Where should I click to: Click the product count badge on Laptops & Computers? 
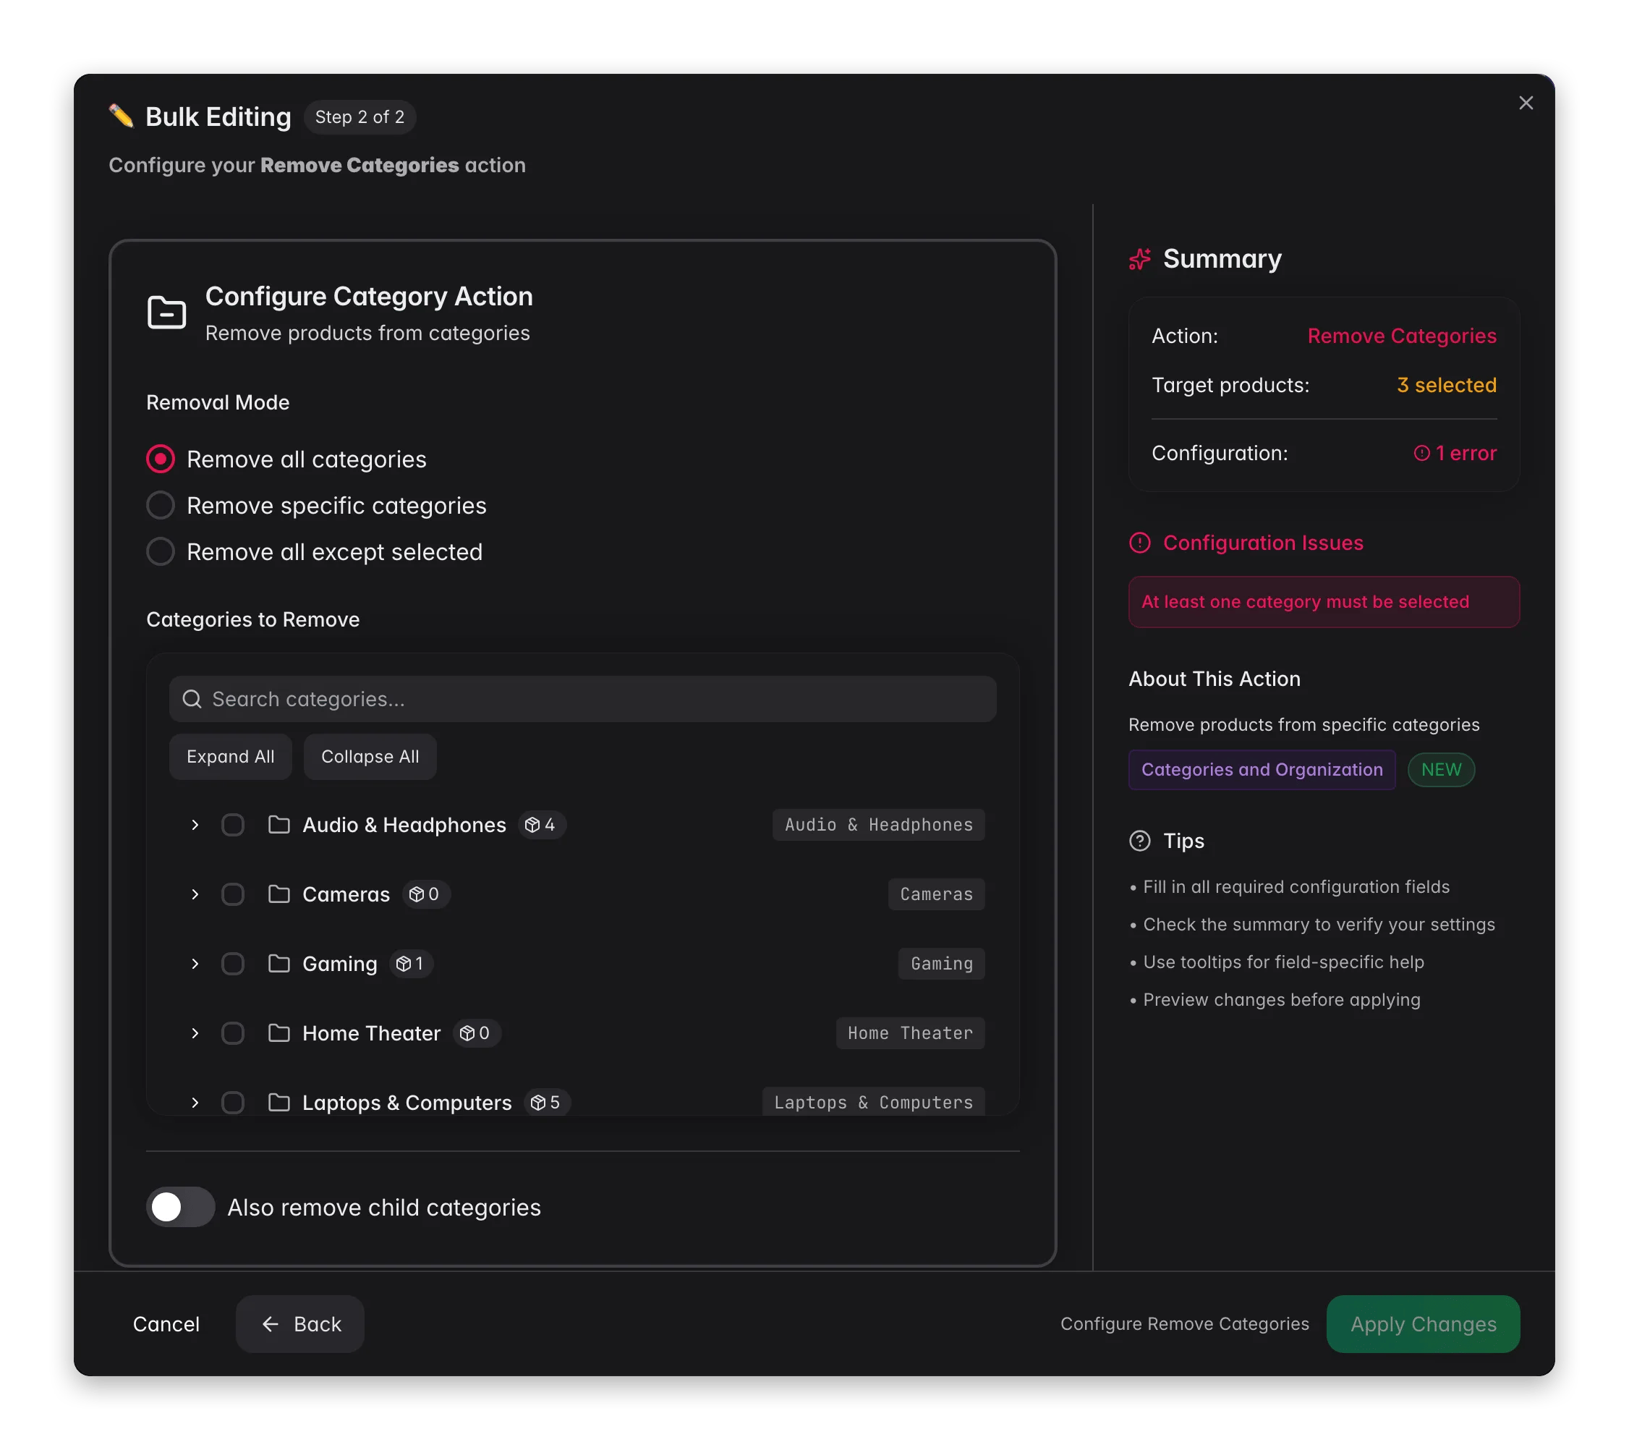pyautogui.click(x=547, y=1102)
